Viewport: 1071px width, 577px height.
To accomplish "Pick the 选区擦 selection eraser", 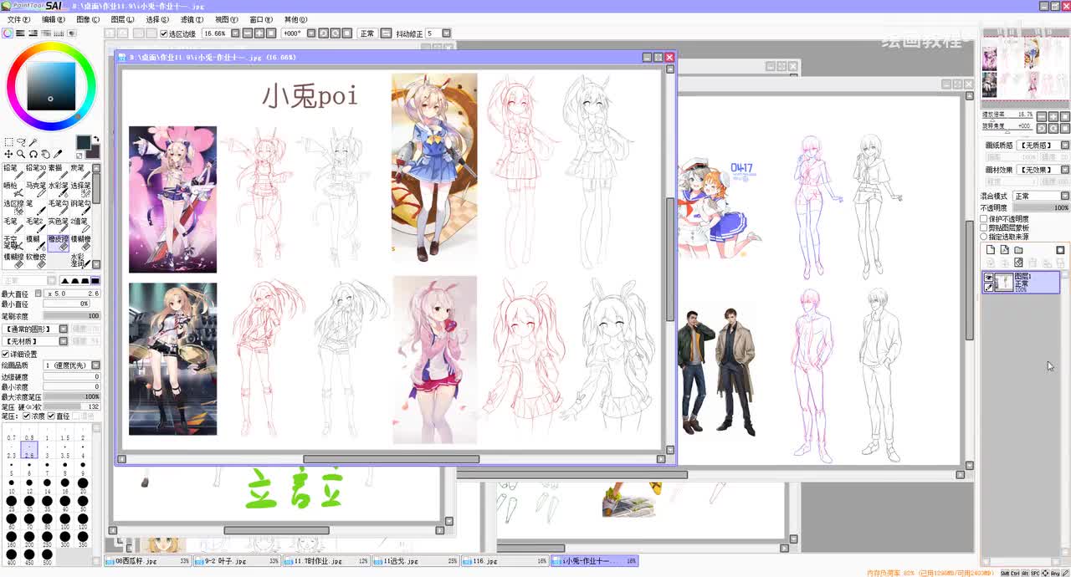I will click(x=12, y=209).
